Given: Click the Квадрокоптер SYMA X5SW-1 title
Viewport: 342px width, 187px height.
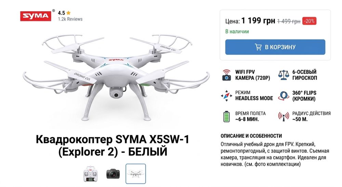Looking at the screenshot, I should 113,146.
